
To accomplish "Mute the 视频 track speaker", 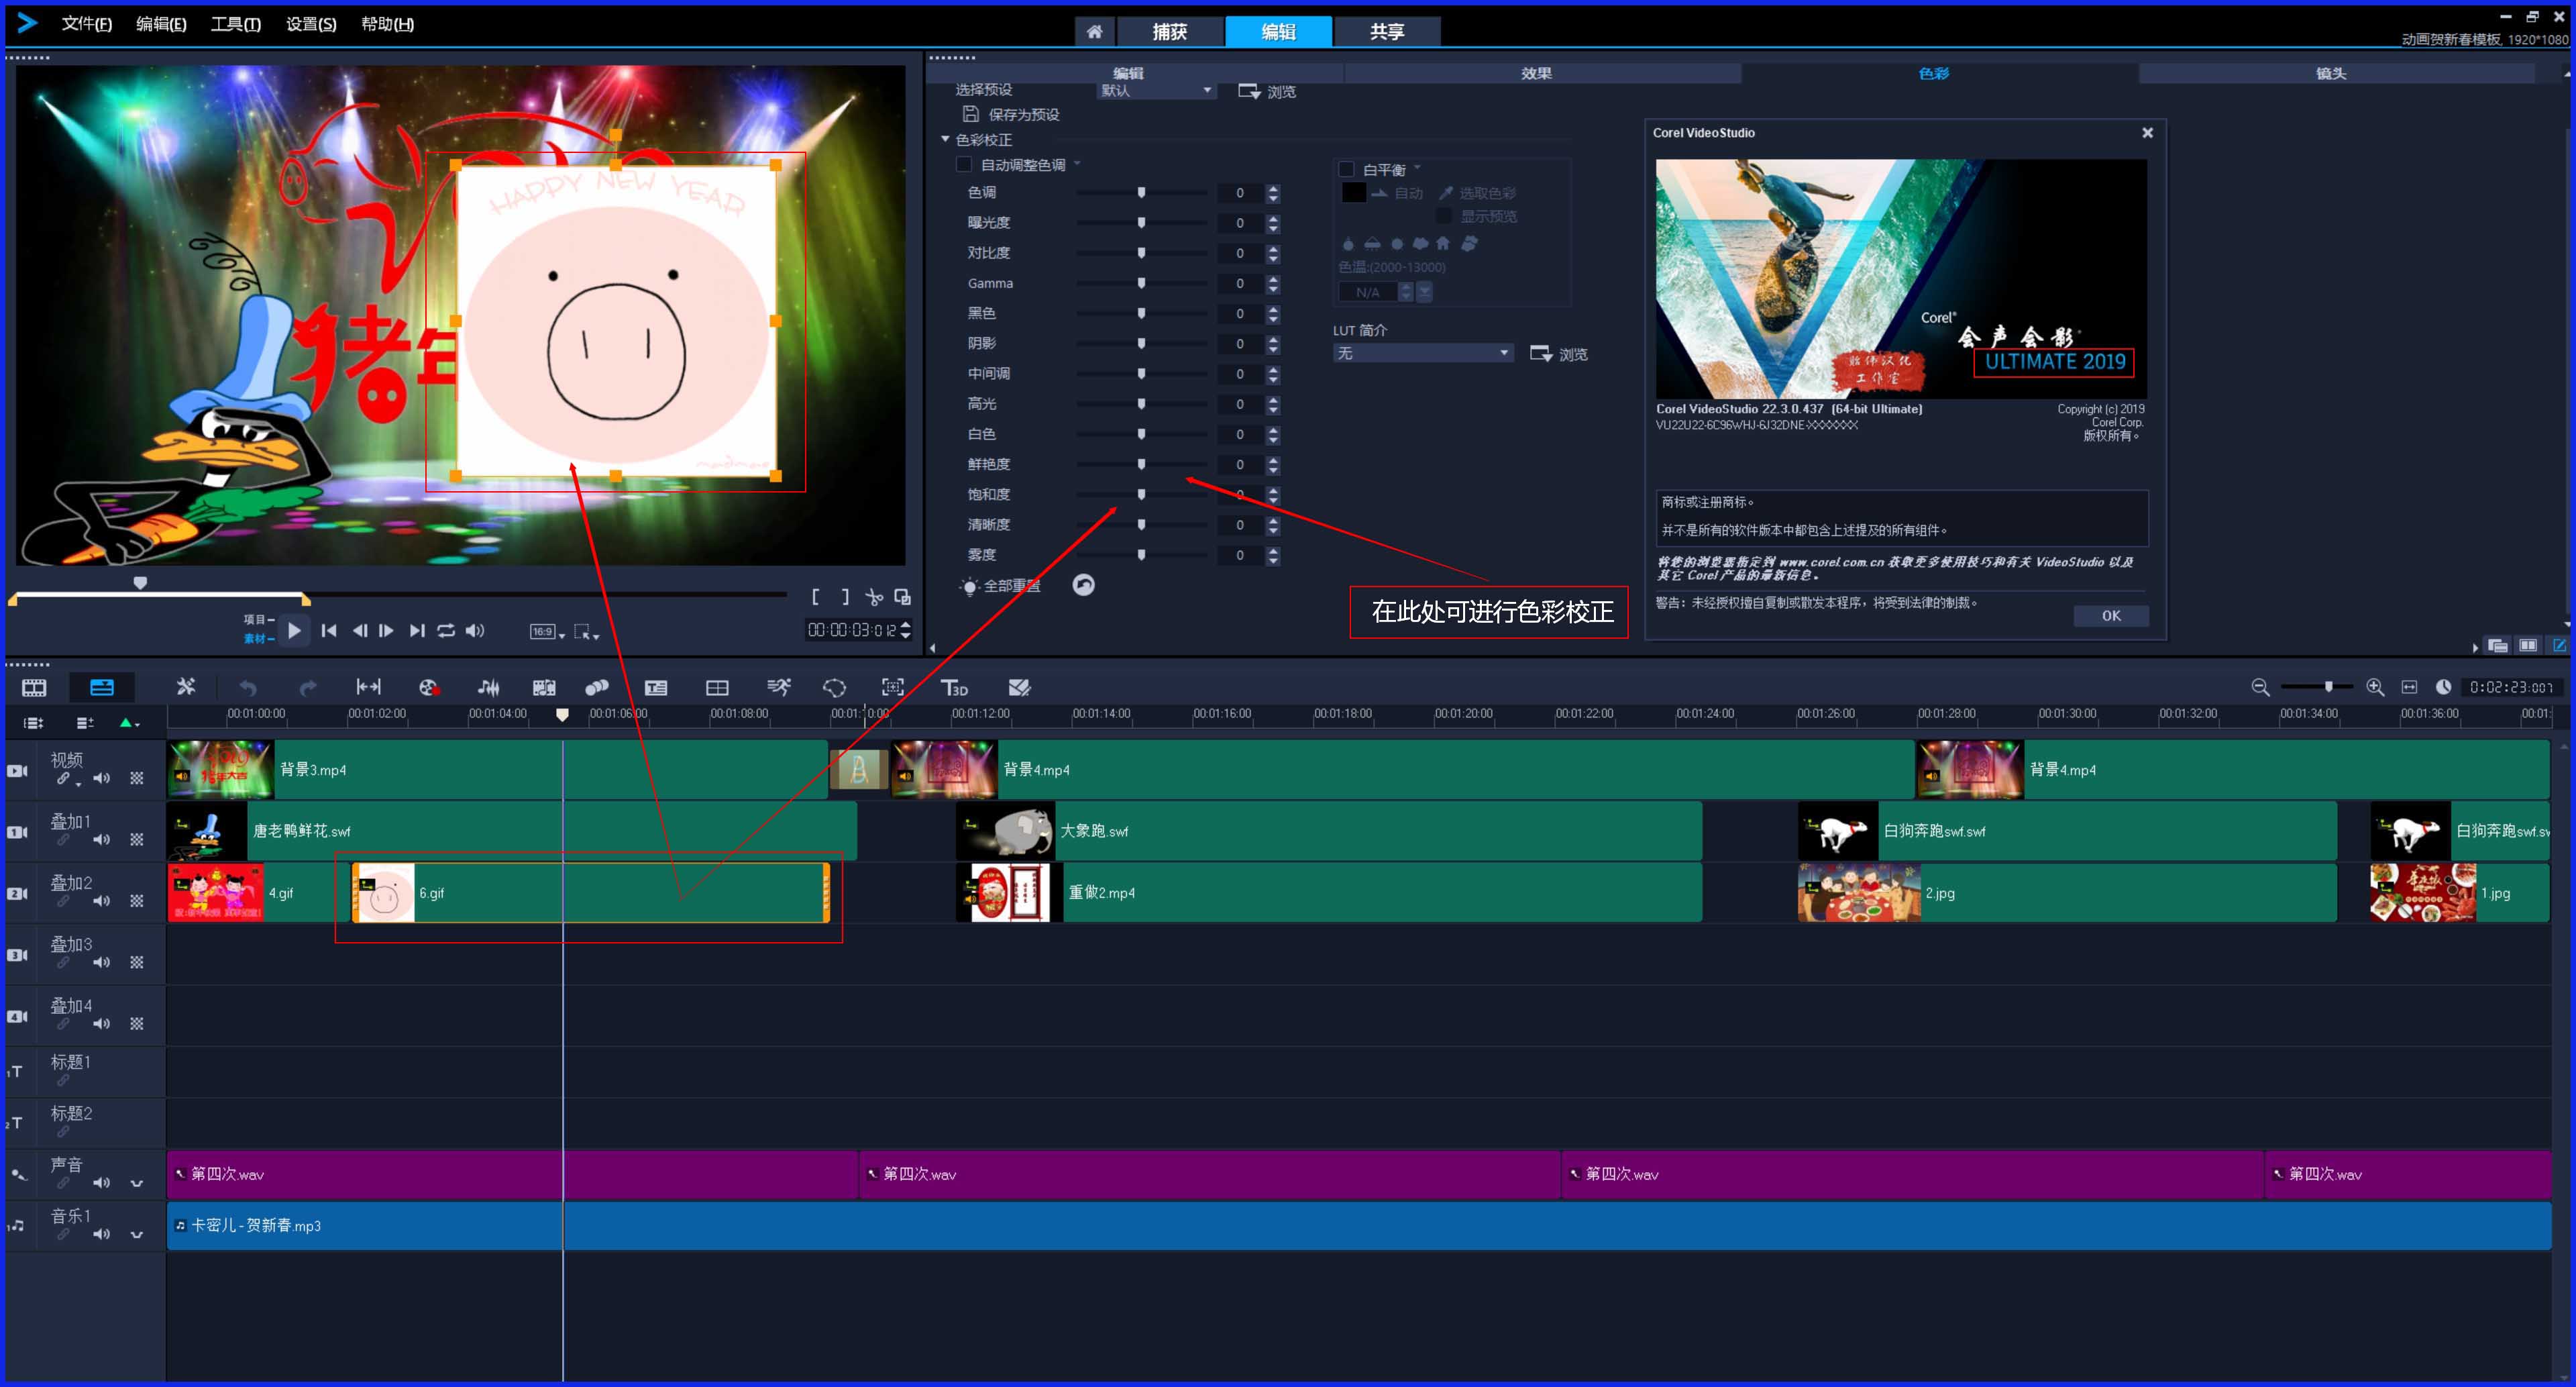I will click(x=102, y=778).
